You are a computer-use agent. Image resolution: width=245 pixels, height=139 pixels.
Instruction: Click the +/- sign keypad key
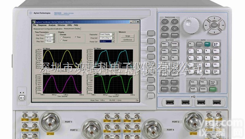(x=207, y=72)
